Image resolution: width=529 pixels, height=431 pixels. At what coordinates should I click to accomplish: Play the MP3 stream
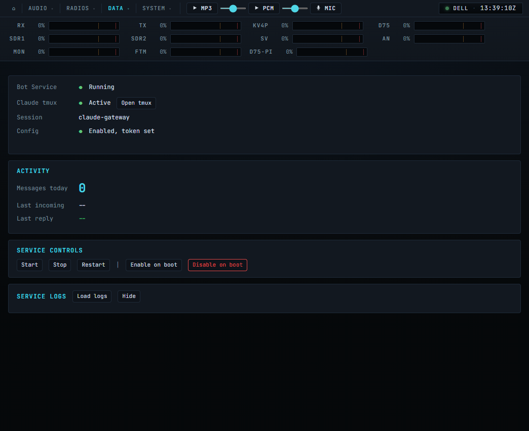click(202, 8)
